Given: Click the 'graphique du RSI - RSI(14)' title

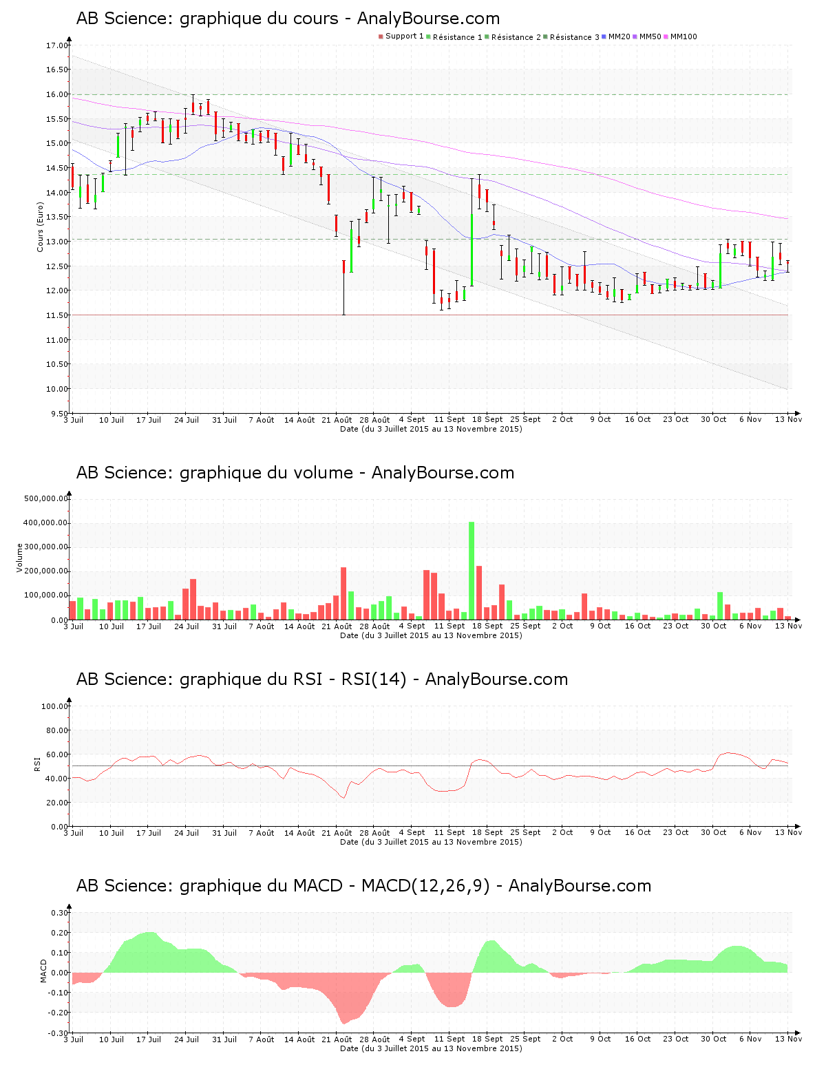Looking at the screenshot, I should point(322,679).
